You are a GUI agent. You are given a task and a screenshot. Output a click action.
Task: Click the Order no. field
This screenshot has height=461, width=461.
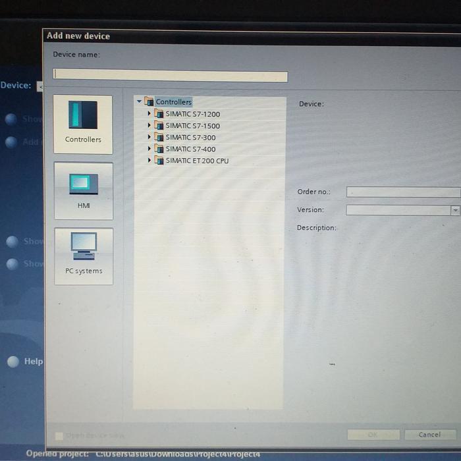(x=403, y=192)
